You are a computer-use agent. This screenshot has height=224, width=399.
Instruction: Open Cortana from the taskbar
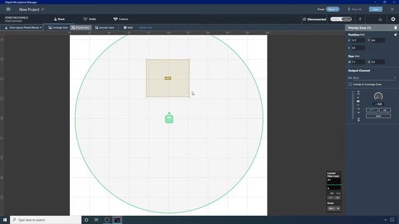tap(87, 220)
